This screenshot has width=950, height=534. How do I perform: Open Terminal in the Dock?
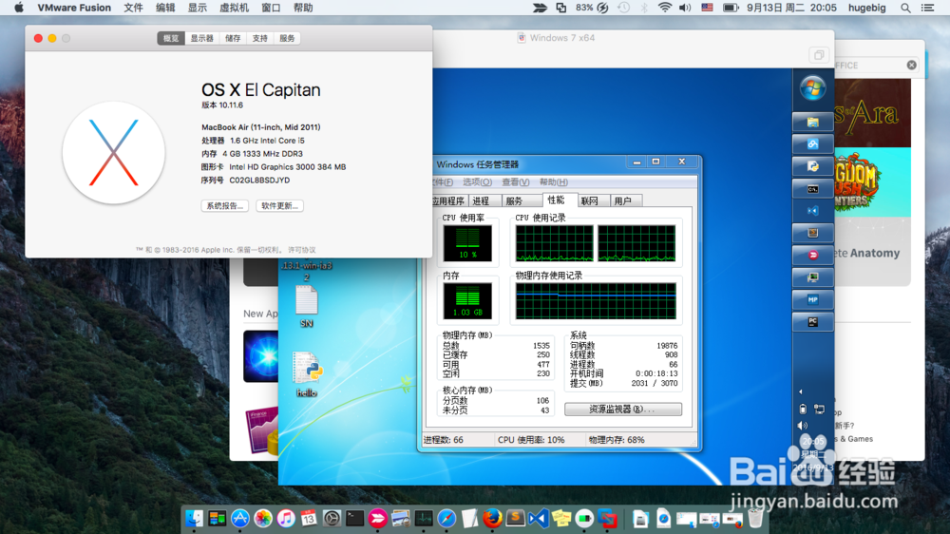click(x=355, y=518)
